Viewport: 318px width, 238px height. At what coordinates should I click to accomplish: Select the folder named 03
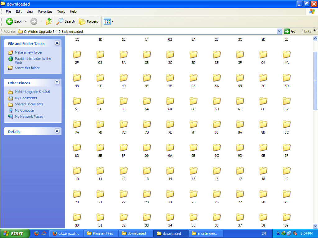(100, 57)
